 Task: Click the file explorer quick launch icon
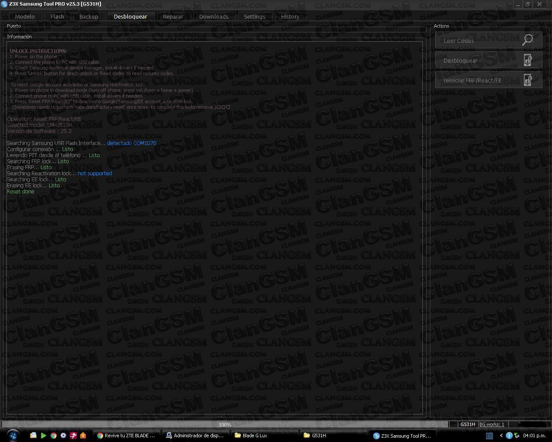(33, 436)
